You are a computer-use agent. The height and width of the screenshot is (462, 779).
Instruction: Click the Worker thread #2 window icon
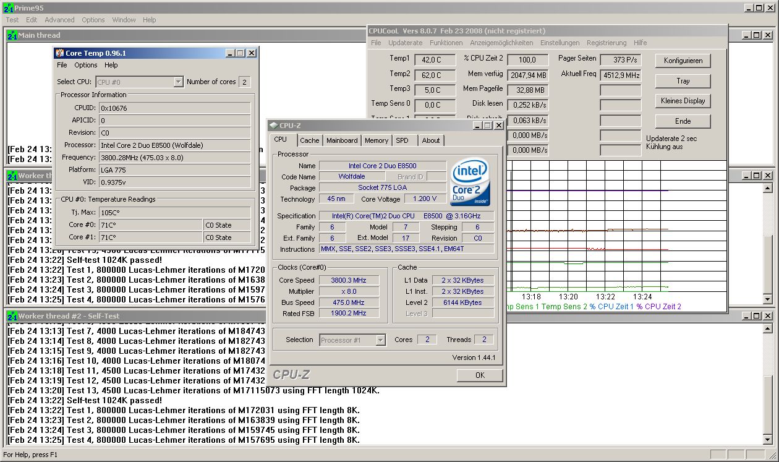[12, 316]
